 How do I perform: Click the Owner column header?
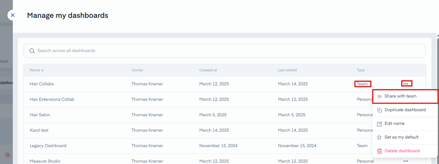(x=137, y=70)
